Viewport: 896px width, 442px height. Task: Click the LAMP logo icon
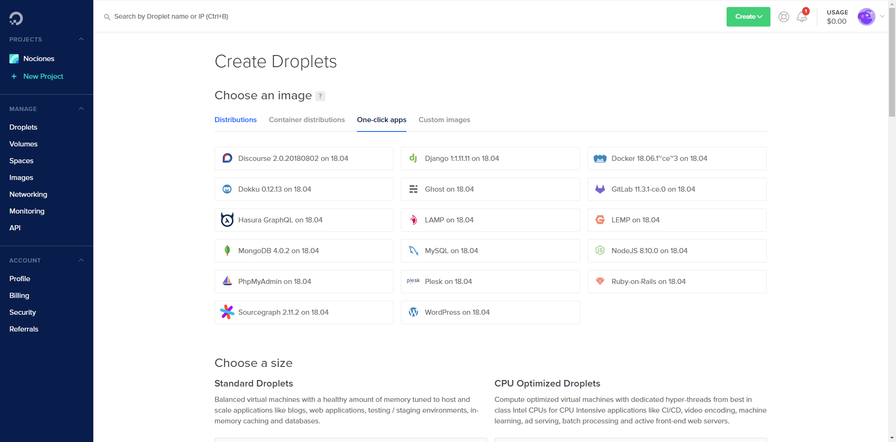click(x=413, y=220)
